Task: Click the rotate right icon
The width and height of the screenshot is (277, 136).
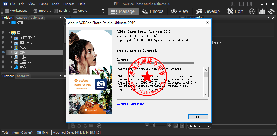Action: pos(85,126)
